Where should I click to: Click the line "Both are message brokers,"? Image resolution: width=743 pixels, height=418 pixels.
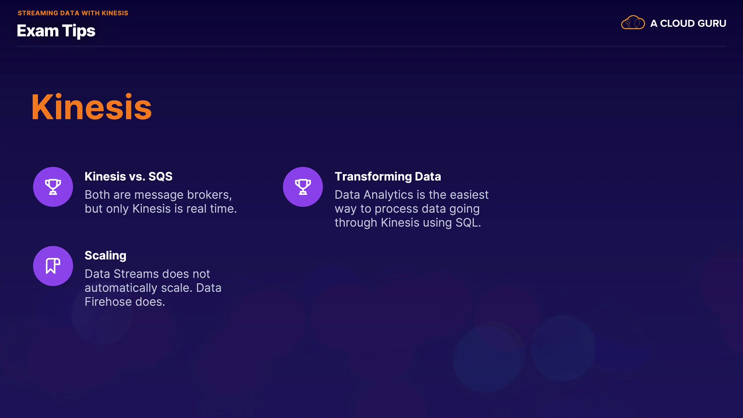[x=158, y=195]
